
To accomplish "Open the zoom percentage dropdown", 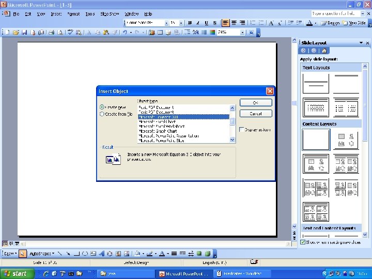I will [242, 32].
